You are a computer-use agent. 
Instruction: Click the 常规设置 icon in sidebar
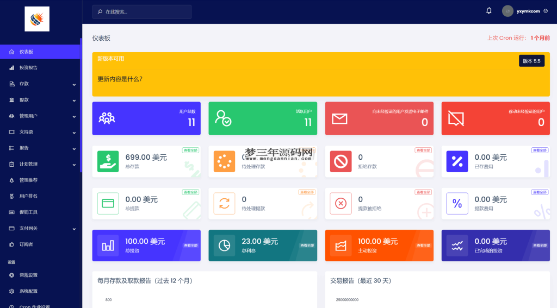tap(12, 275)
